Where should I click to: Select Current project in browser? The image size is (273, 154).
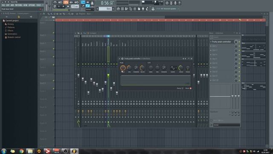point(12,21)
